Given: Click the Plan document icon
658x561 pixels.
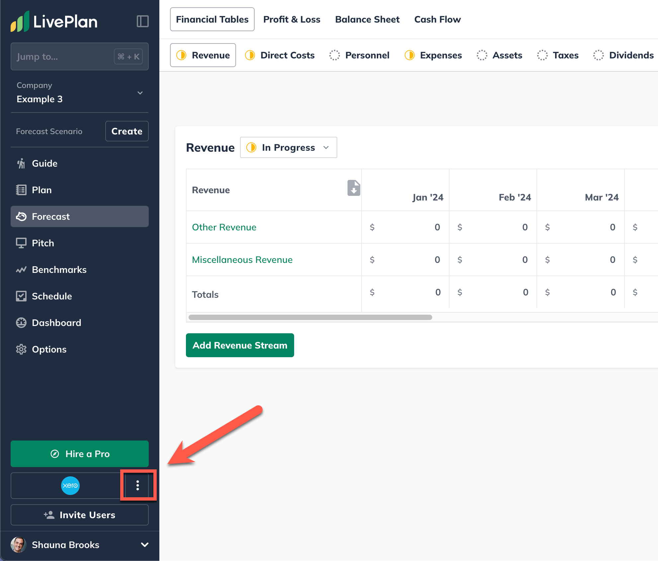Looking at the screenshot, I should 21,190.
